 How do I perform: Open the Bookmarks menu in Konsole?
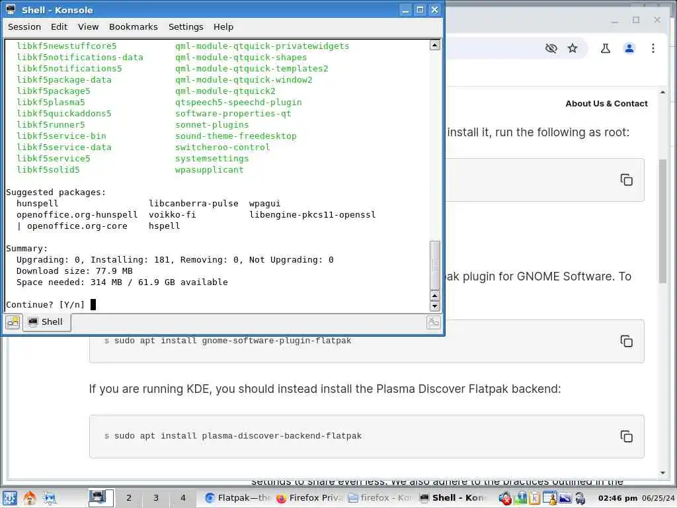[134, 26]
